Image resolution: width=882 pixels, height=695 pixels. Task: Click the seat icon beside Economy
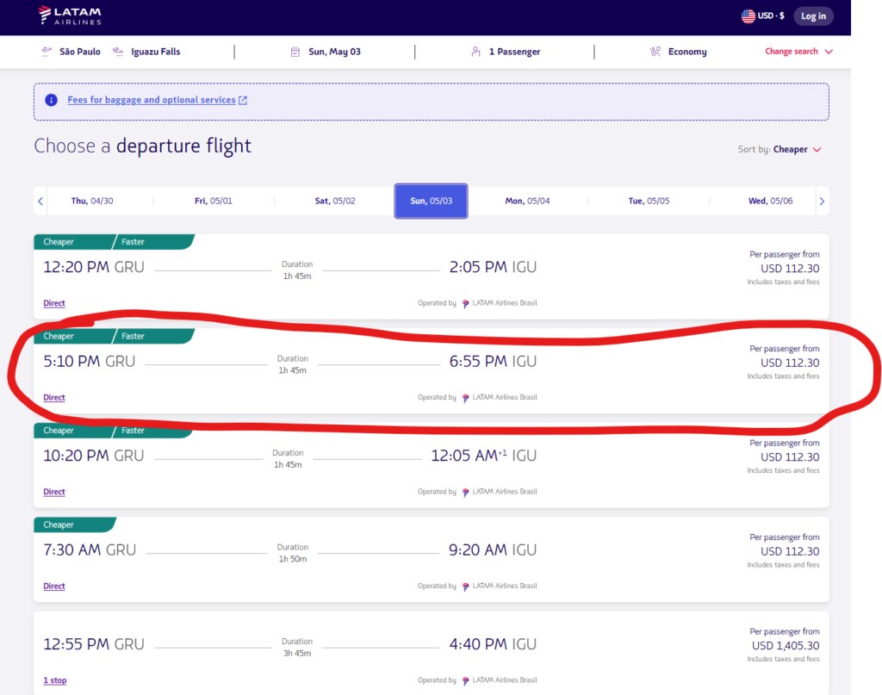click(x=655, y=52)
